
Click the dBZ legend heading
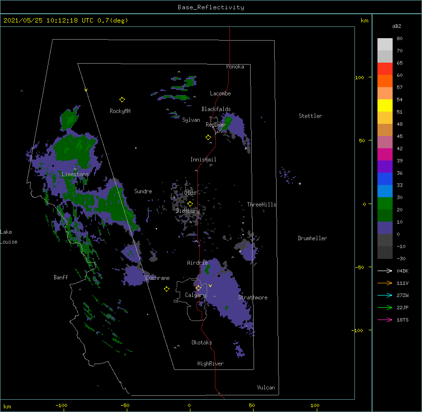(397, 26)
